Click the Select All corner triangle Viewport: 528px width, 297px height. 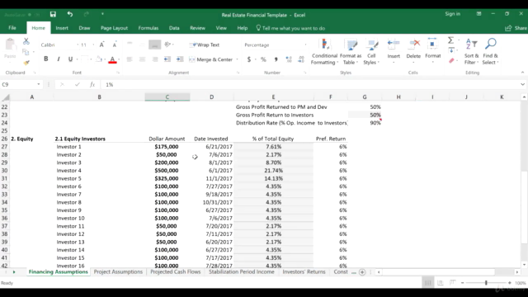coord(6,97)
